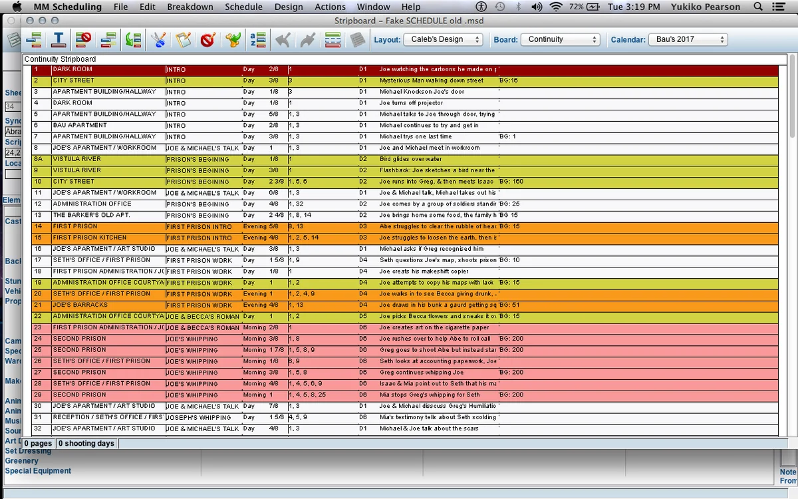Screen dimensions: 798x499
Task: Click the Special Equipment category link
Action: coord(38,471)
